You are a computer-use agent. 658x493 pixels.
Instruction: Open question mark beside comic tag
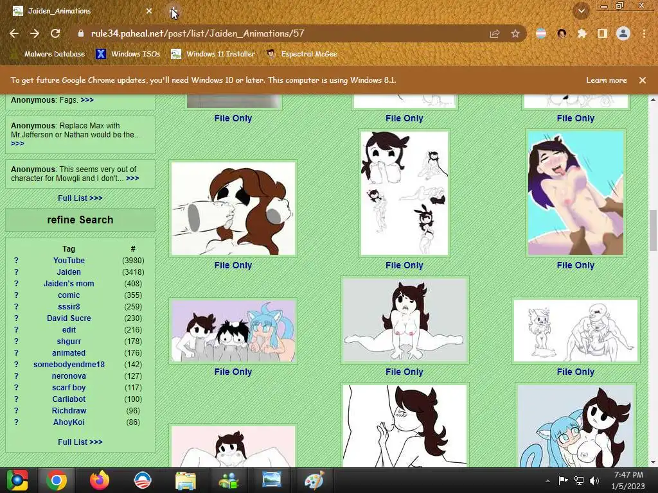16,295
